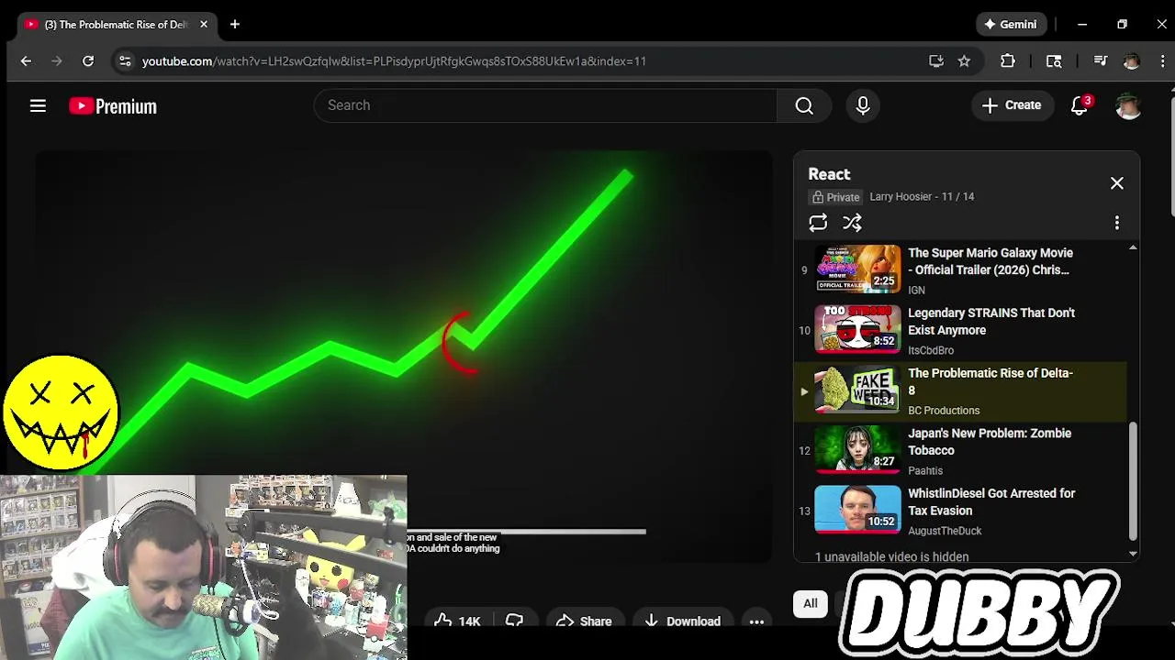Open the YouTube account avatar menu
Image resolution: width=1175 pixels, height=660 pixels.
(1128, 105)
